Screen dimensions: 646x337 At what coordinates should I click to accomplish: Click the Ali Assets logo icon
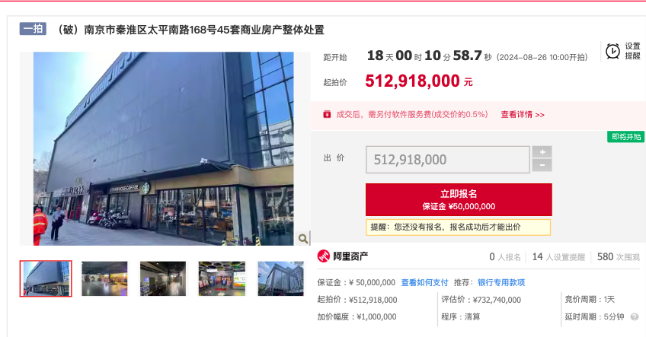pyautogui.click(x=324, y=256)
